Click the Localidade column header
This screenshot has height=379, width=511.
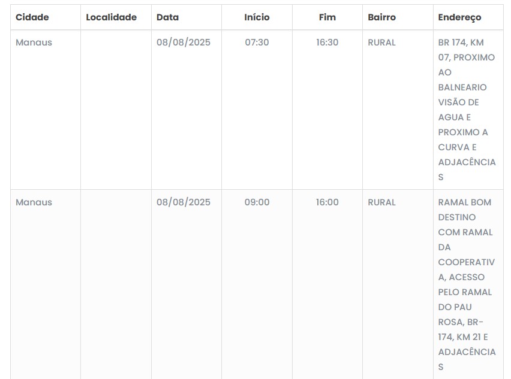pos(112,17)
